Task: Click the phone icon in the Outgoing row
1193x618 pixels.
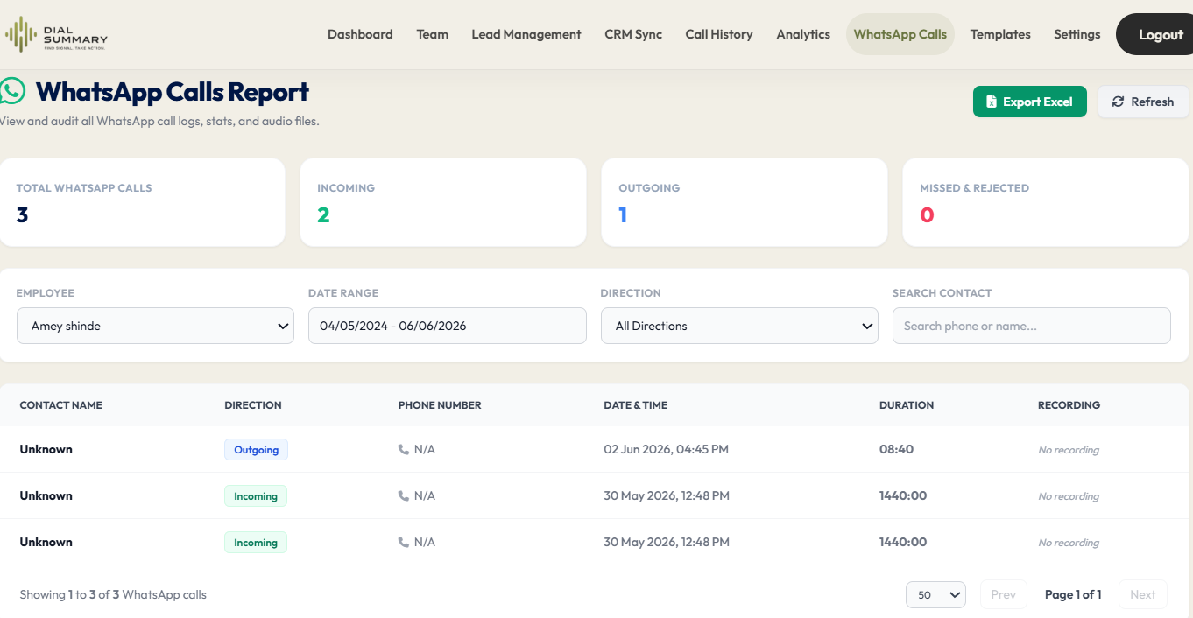Action: 404,449
